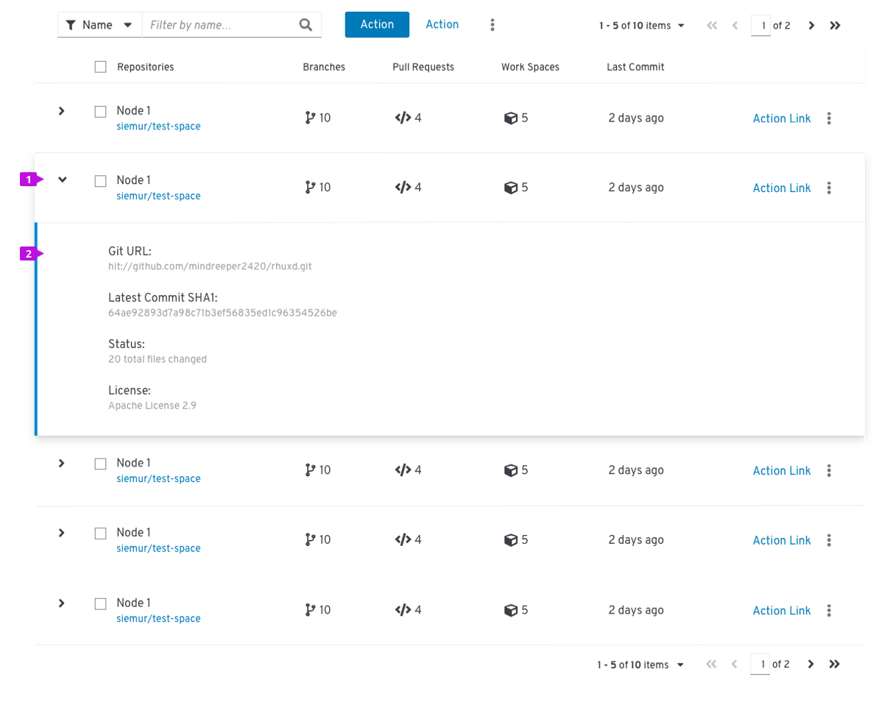This screenshot has width=890, height=702.
Task: Click the bottom pagination page number field
Action: point(760,664)
